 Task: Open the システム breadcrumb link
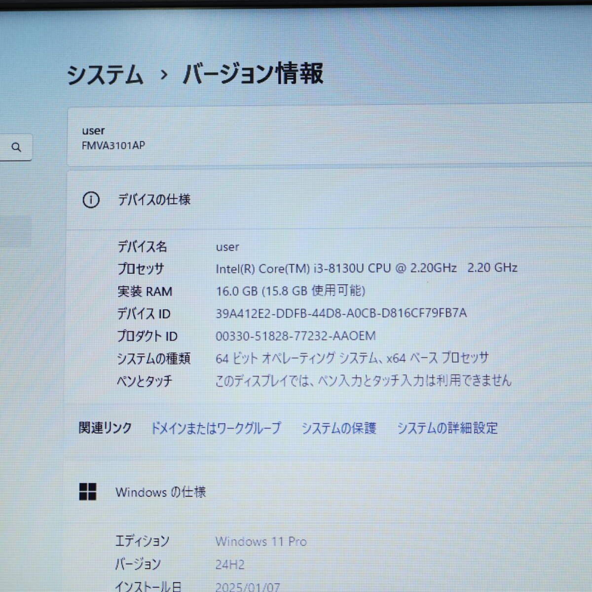coord(105,75)
